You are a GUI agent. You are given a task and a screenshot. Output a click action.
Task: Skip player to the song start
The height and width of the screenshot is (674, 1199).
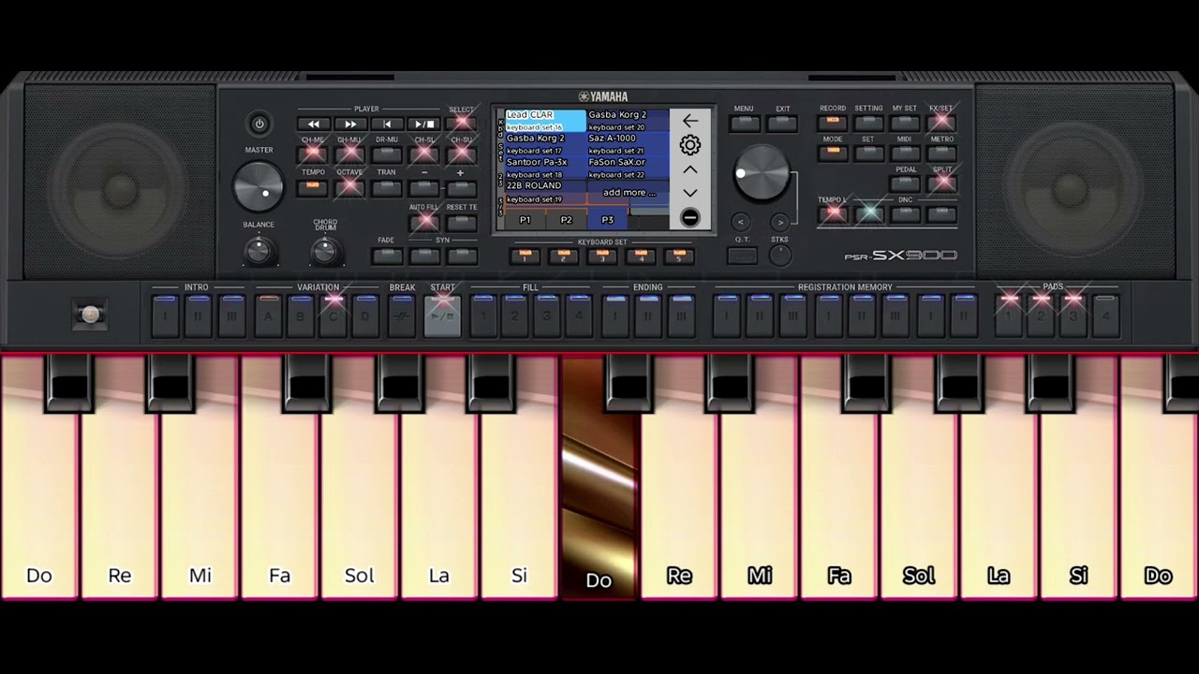click(x=387, y=124)
